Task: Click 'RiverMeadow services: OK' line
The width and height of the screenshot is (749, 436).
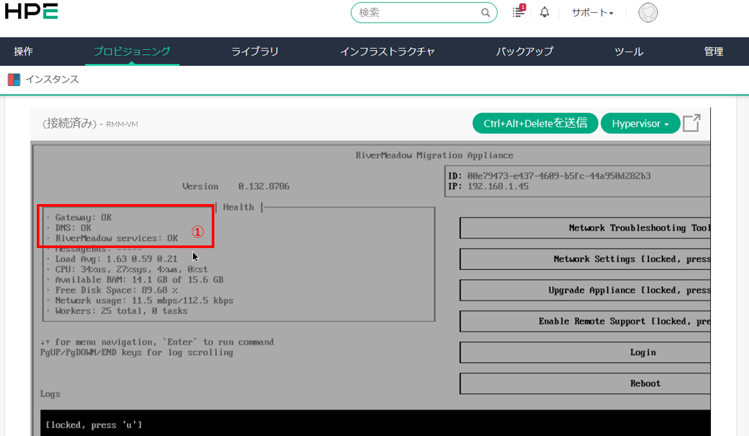Action: (116, 238)
